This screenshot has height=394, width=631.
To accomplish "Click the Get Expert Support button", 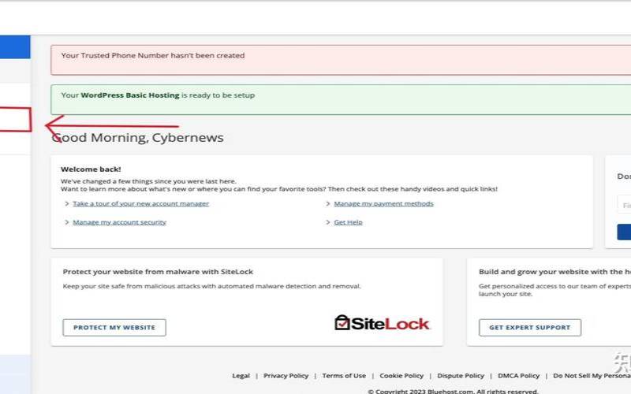I will click(x=529, y=327).
